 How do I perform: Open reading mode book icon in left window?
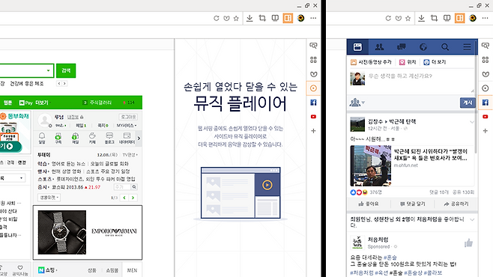coord(275,18)
